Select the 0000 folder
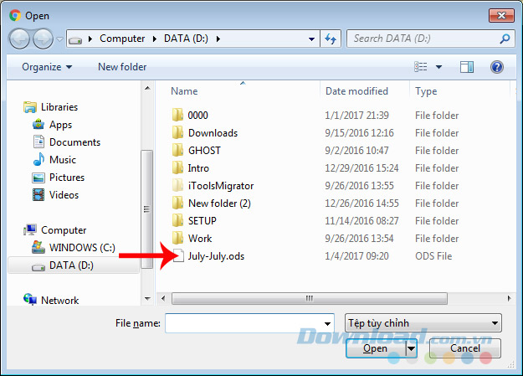The width and height of the screenshot is (523, 376). coord(197,116)
